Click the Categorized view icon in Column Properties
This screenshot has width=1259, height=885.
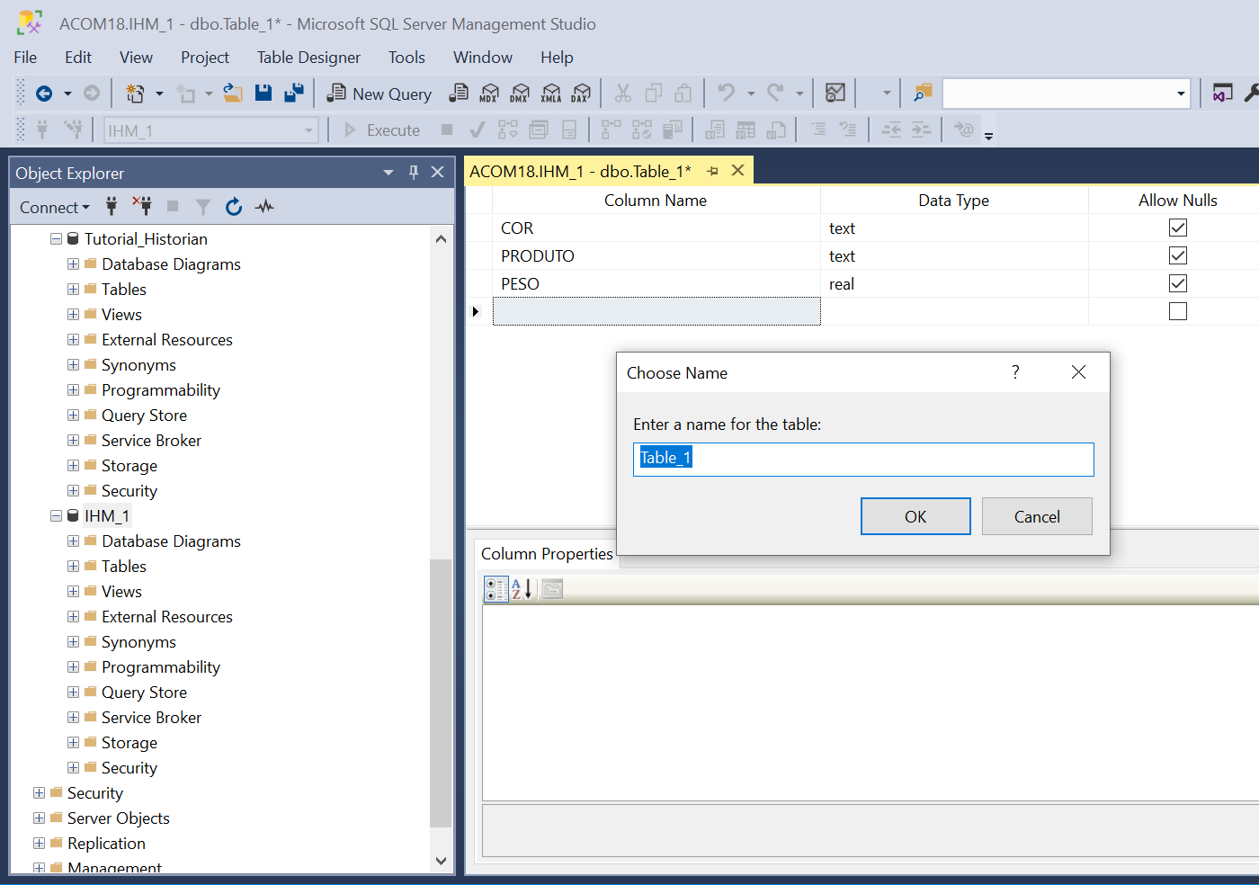pos(496,589)
